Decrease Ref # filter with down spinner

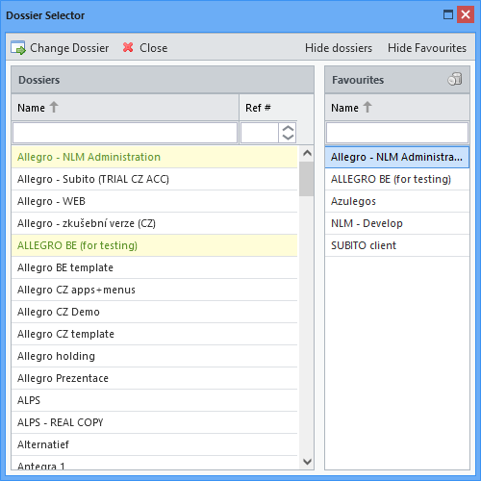(288, 138)
